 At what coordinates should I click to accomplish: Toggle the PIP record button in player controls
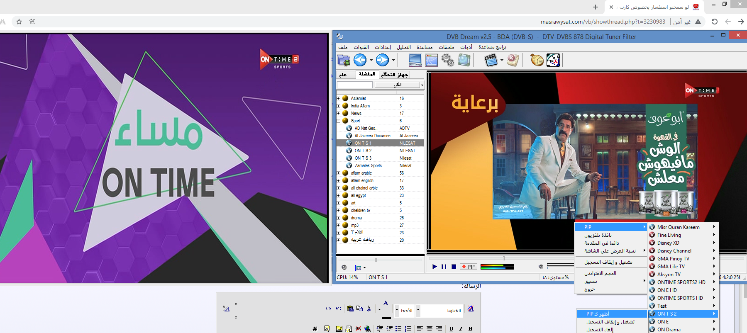pyautogui.click(x=469, y=267)
